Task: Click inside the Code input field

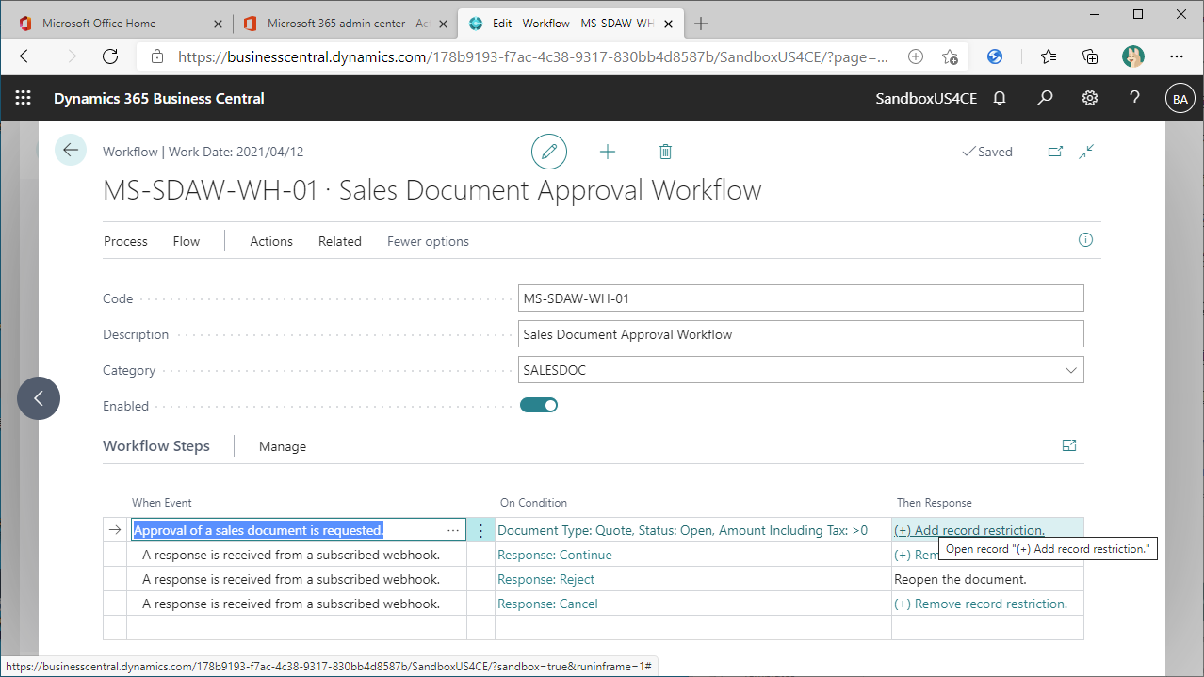Action: 801,298
